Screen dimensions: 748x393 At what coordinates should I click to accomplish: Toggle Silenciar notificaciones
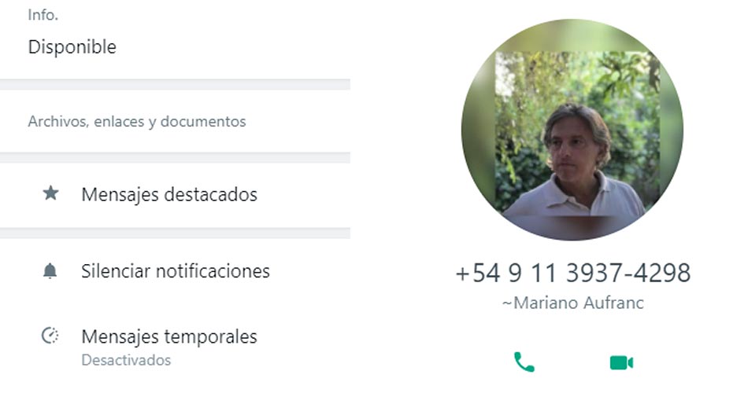[x=175, y=271]
